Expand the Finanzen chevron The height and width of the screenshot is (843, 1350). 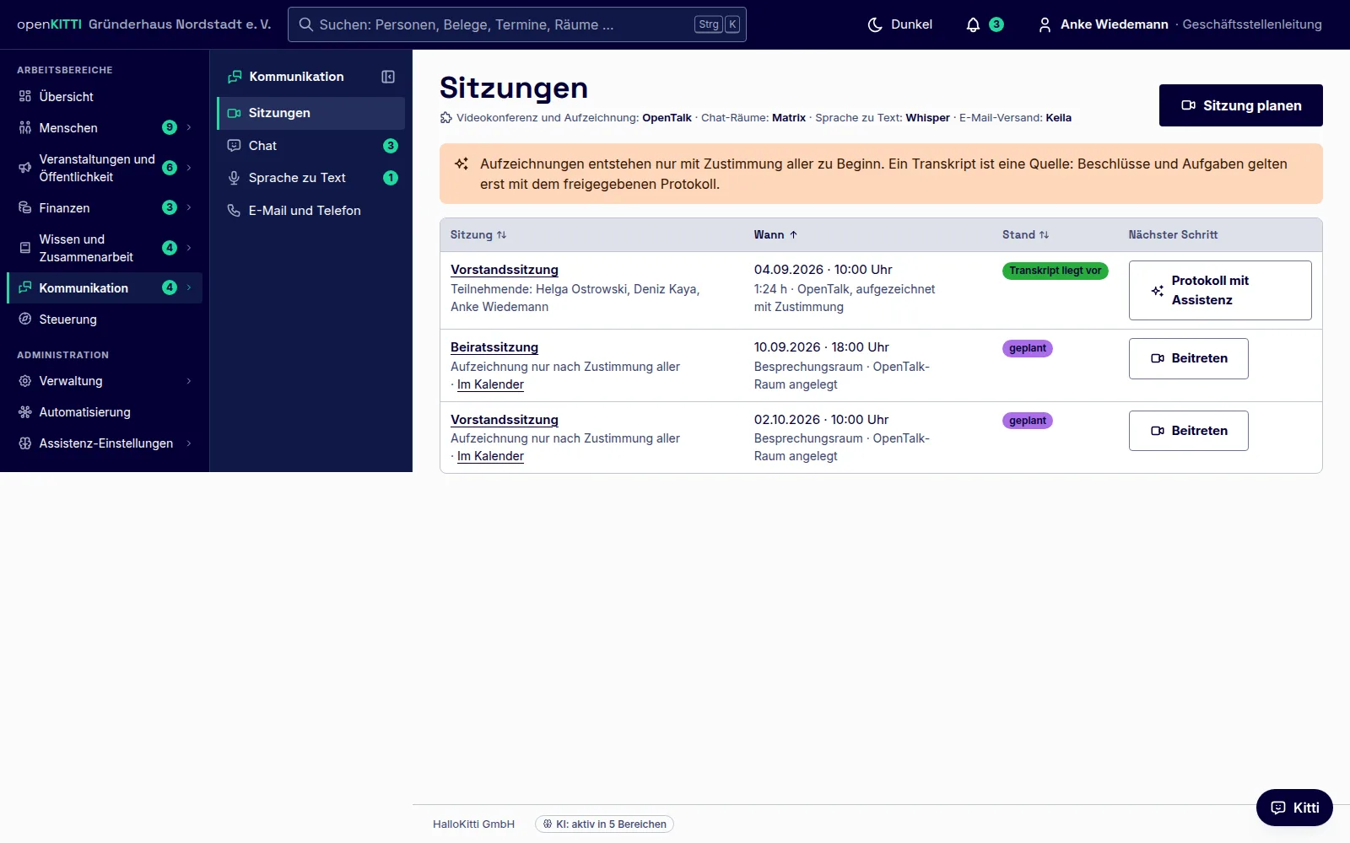pos(189,207)
